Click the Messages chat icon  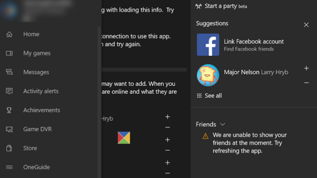(9, 72)
